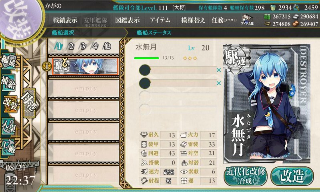This screenshot has height=192, width=320.
Task: Click the 近代化改修 modernization button
Action: click(245, 176)
